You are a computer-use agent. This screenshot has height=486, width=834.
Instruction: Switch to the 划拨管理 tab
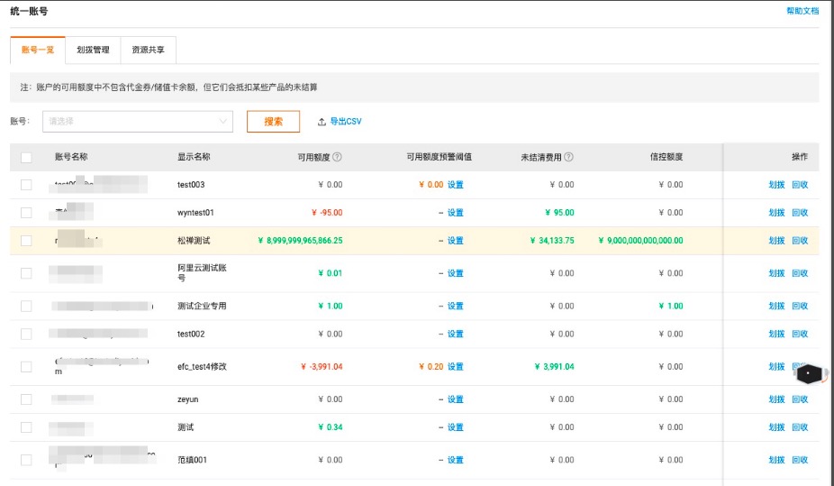tap(93, 50)
